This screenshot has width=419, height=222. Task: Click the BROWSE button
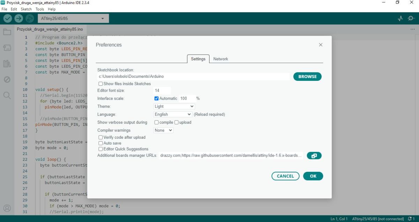(x=307, y=77)
